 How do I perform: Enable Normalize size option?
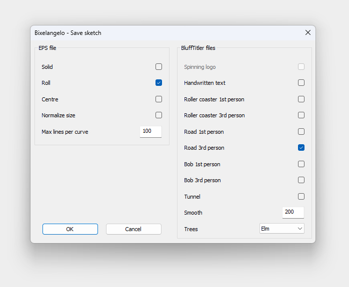coord(158,115)
